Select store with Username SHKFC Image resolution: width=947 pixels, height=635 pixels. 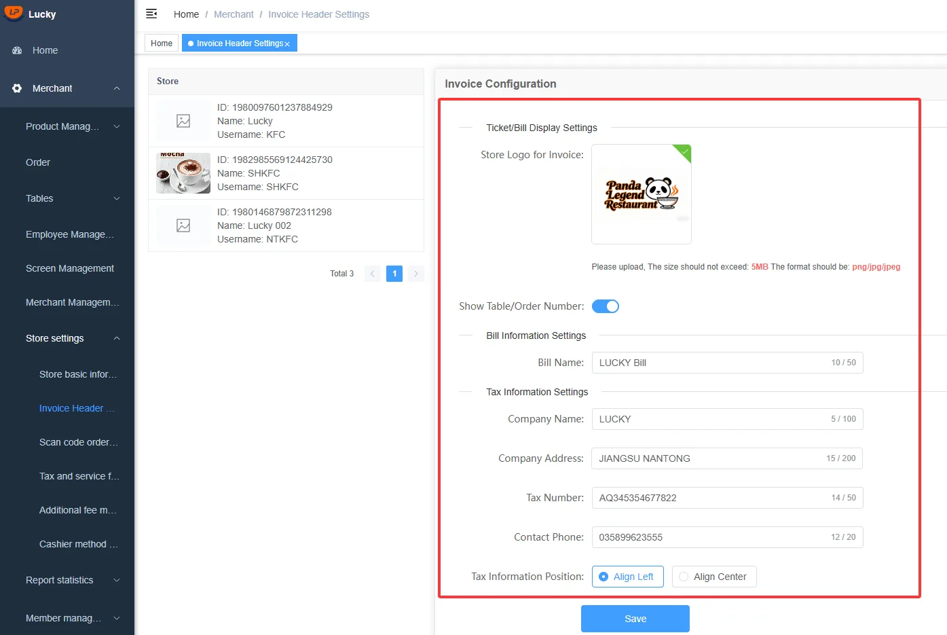[286, 173]
